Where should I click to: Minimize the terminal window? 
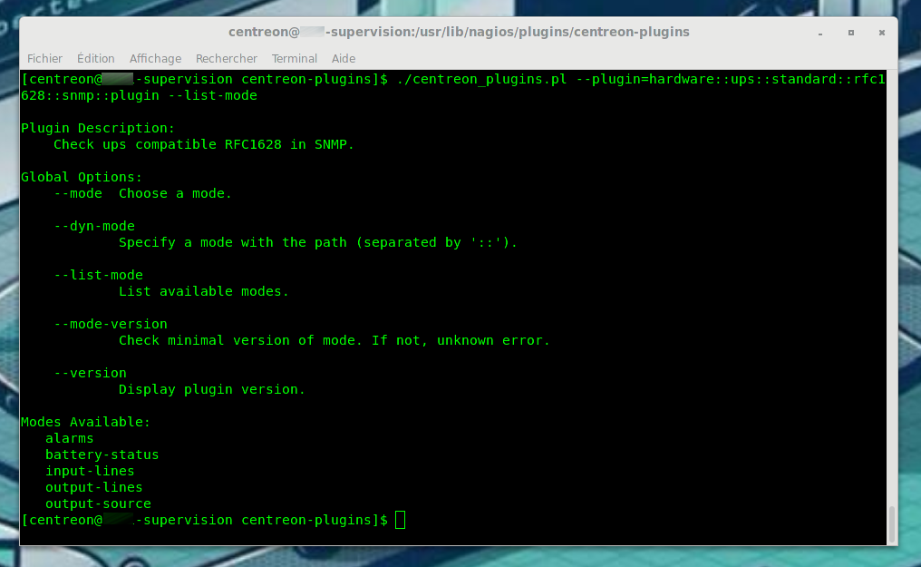[820, 32]
